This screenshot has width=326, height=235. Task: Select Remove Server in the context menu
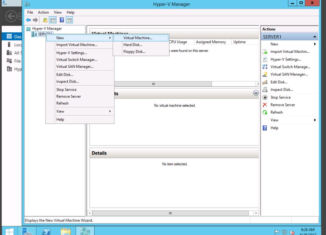click(x=80, y=96)
